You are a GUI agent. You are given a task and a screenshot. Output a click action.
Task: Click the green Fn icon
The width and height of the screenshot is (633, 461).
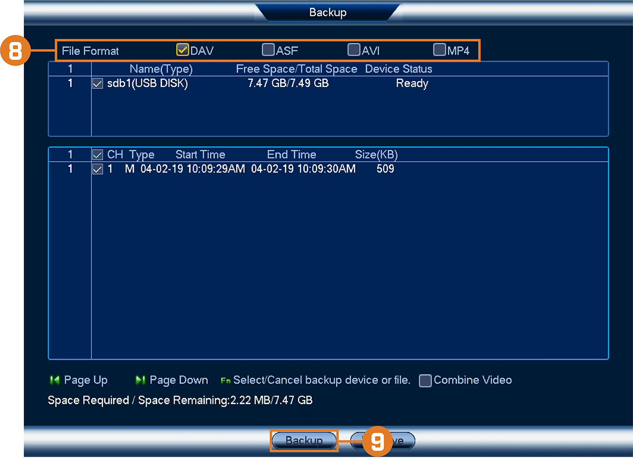(226, 380)
